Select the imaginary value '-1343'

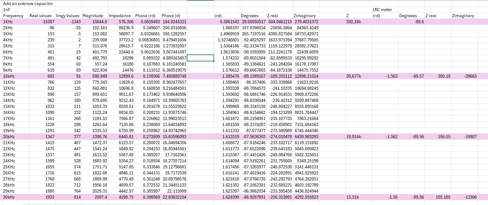pos(75,22)
